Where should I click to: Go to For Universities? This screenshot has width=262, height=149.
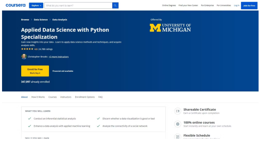coord(224,5)
